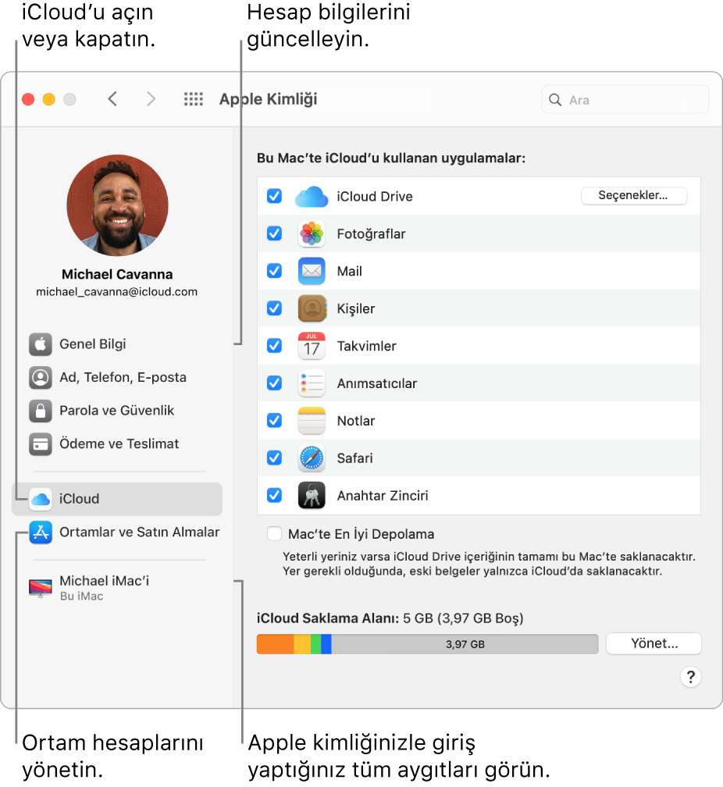Click the Yönet... storage button
Viewport: 723px width, 787px height.
click(x=654, y=643)
